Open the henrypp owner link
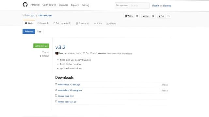 tap(30, 15)
